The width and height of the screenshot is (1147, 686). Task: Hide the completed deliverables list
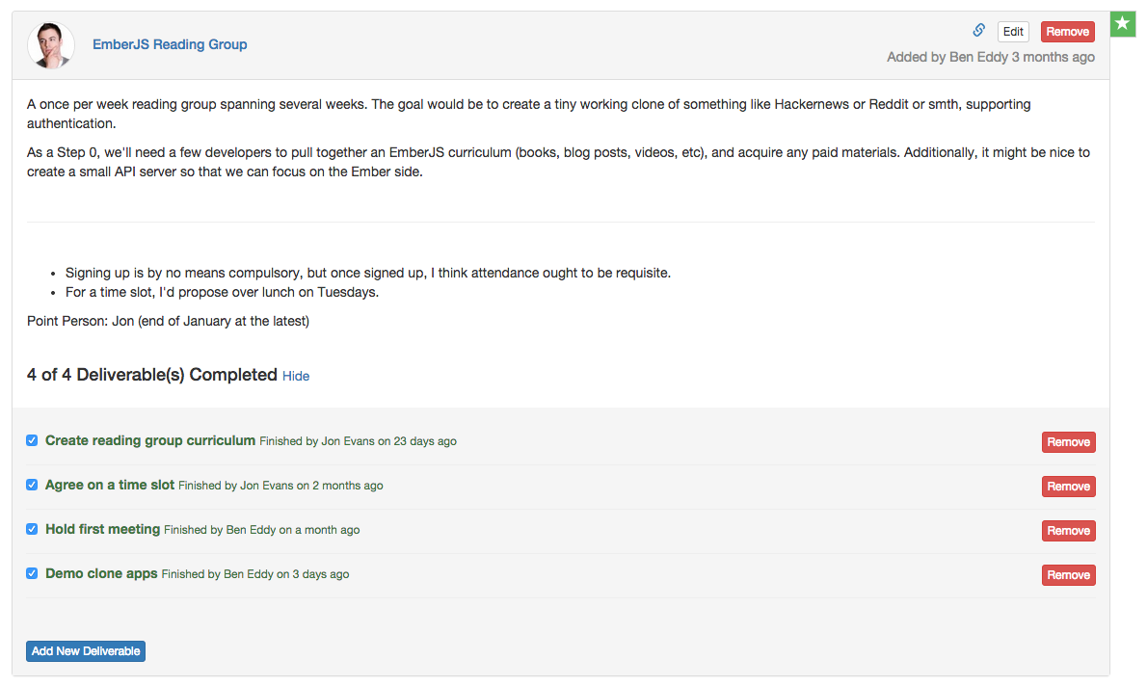click(x=296, y=376)
